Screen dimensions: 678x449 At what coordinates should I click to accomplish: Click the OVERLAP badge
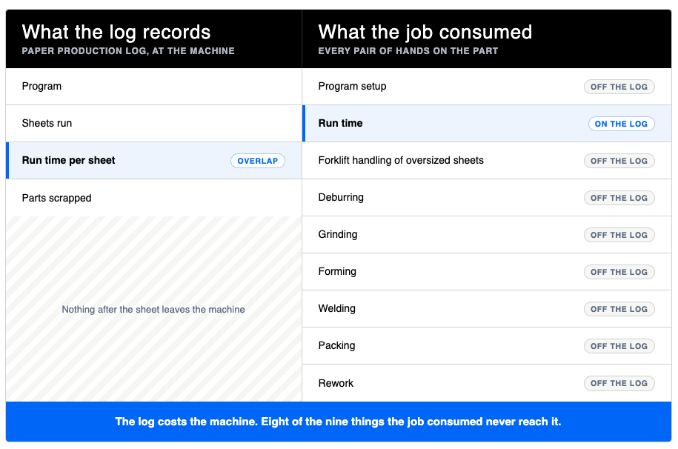pyautogui.click(x=258, y=161)
